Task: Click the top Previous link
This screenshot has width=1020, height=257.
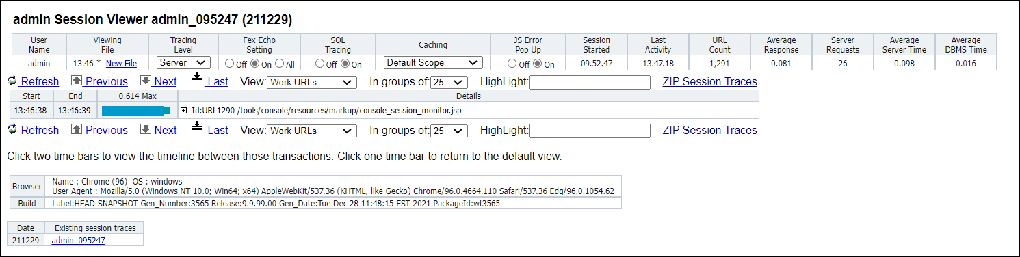Action: [x=106, y=81]
